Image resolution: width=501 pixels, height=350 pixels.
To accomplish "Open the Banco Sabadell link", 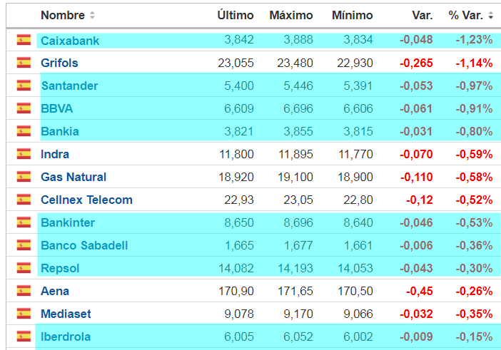I will 84,245.
